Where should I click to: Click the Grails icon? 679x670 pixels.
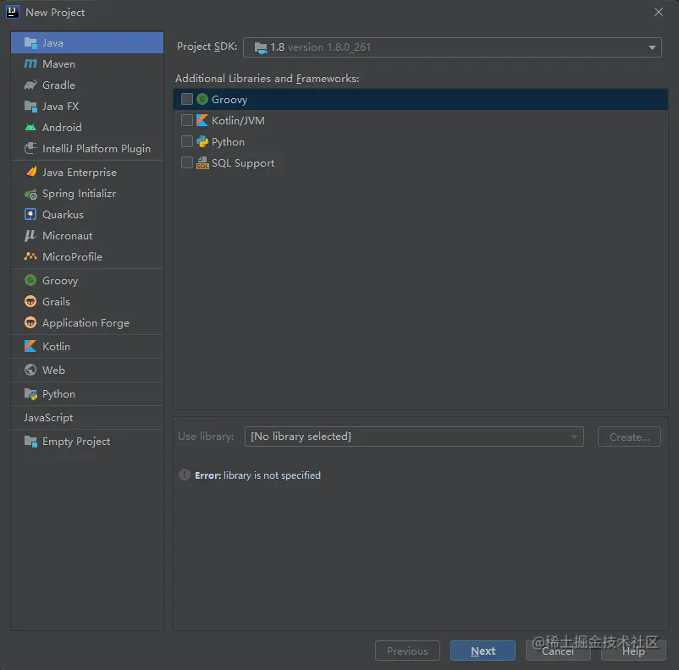(x=30, y=301)
